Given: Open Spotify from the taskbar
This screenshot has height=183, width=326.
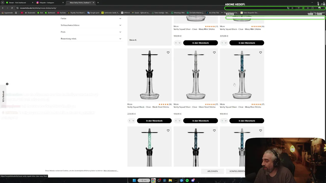Looking at the screenshot, I should pos(187,180).
